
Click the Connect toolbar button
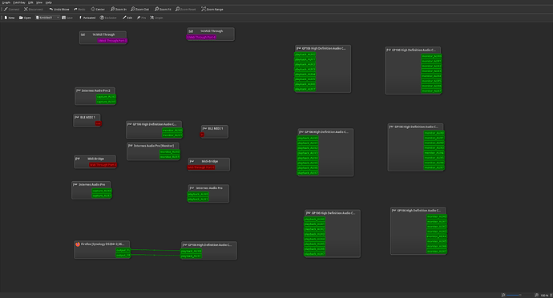(12, 9)
